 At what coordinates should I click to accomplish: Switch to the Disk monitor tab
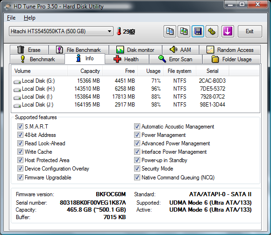(x=135, y=50)
